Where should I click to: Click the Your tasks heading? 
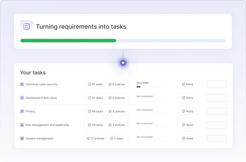tap(33, 73)
